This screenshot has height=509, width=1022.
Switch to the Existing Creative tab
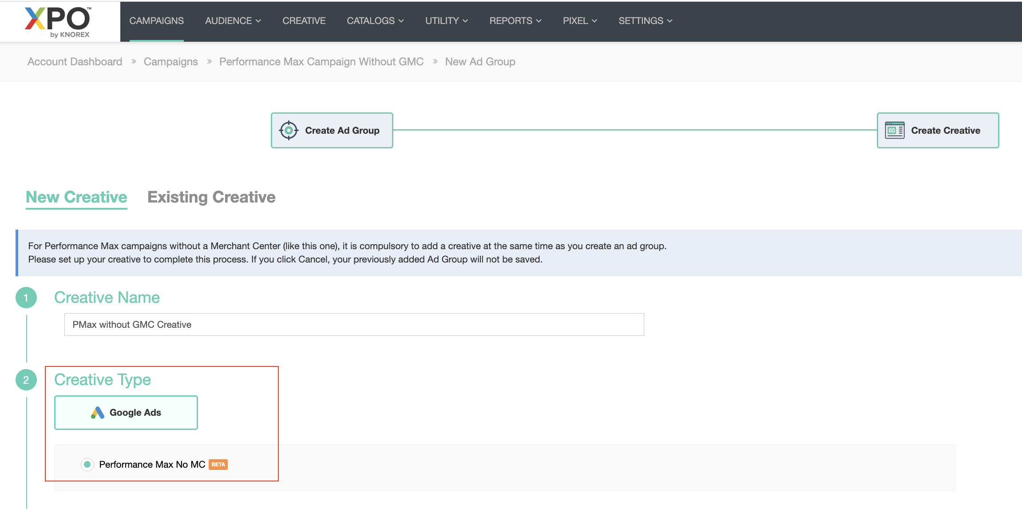coord(211,197)
